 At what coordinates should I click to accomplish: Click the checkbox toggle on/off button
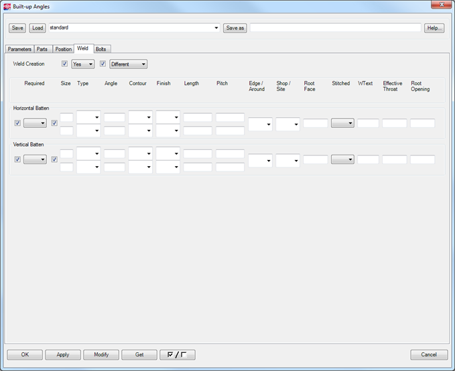177,355
